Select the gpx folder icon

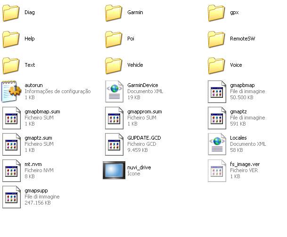pos(216,13)
